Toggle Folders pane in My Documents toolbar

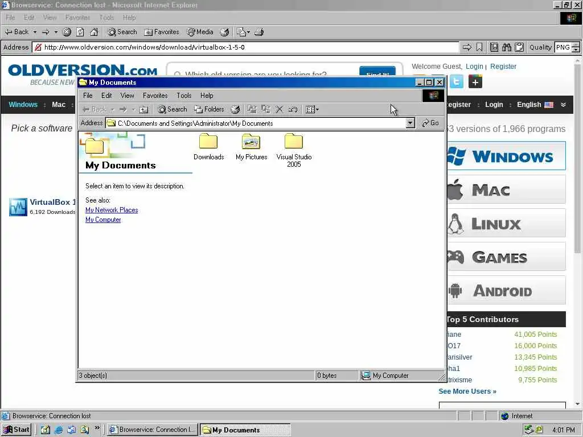click(x=210, y=109)
